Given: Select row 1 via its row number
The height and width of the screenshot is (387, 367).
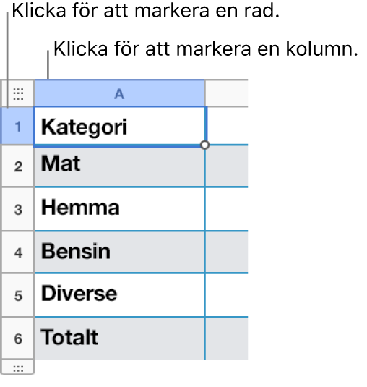Looking at the screenshot, I should point(17,126).
